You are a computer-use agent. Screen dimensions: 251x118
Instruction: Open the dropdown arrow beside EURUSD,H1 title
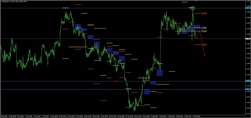coord(1,1)
